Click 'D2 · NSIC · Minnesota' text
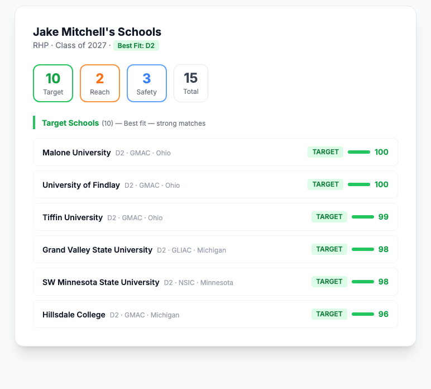Image resolution: width=431 pixels, height=389 pixels. (198, 283)
